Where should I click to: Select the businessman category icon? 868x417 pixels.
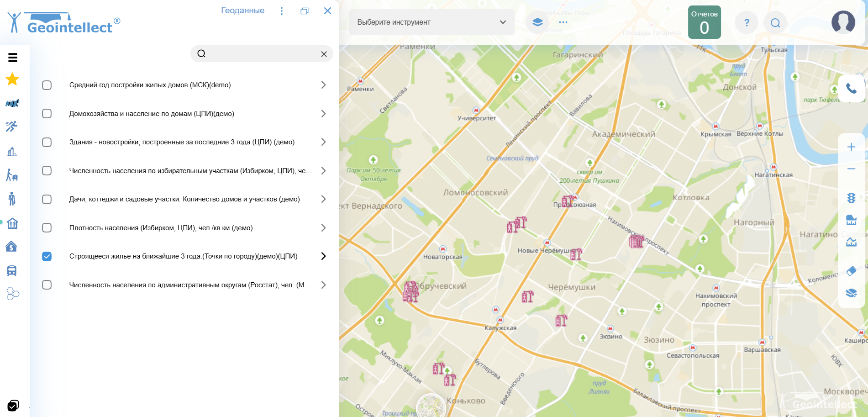coord(12,199)
